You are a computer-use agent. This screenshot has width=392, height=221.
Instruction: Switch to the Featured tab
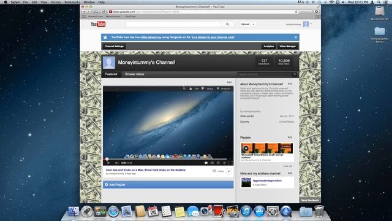[111, 74]
